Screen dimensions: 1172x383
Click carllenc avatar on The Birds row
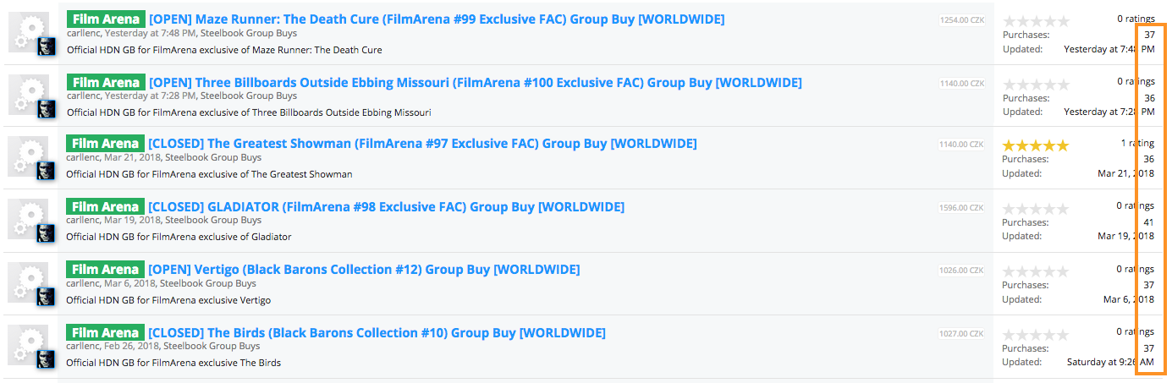coord(47,359)
